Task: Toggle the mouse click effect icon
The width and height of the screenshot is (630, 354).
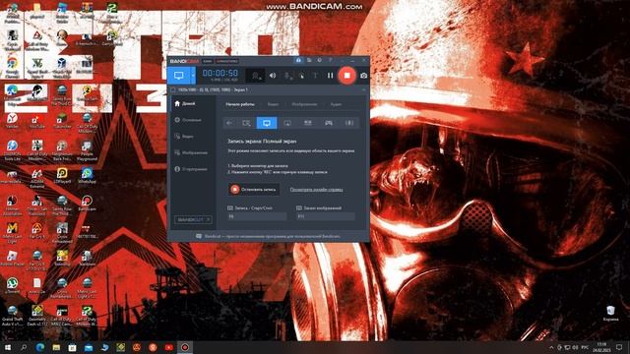Action: [x=301, y=76]
